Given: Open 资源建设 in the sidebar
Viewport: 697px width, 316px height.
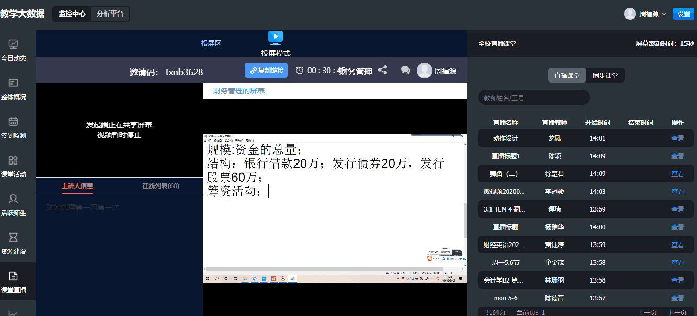Looking at the screenshot, I should (14, 244).
